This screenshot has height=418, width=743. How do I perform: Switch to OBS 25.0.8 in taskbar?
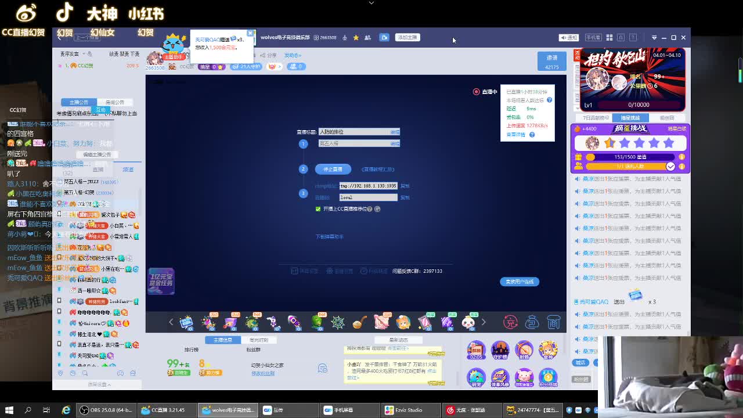click(106, 410)
